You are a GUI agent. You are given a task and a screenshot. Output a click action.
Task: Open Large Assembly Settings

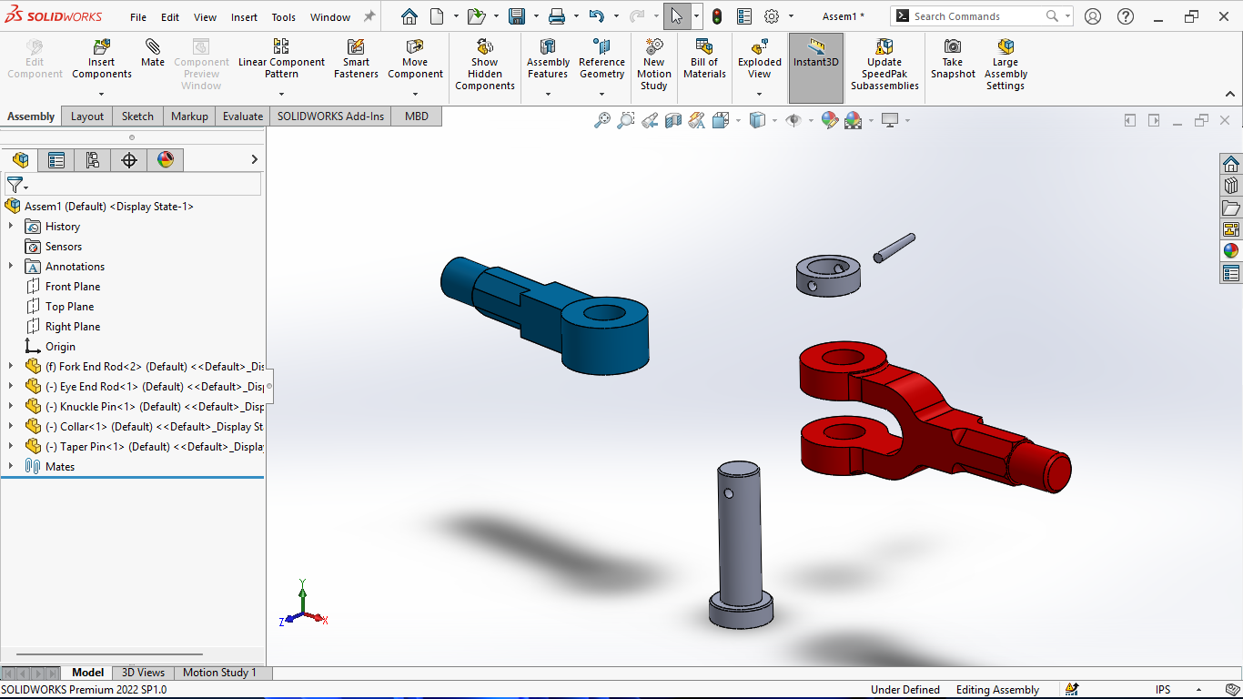coord(1006,65)
